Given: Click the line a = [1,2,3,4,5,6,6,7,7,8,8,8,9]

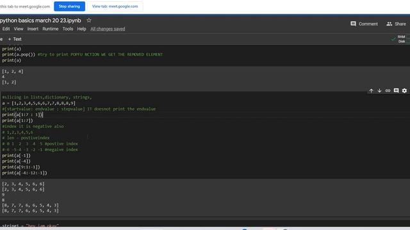Looking at the screenshot, I should point(38,103).
